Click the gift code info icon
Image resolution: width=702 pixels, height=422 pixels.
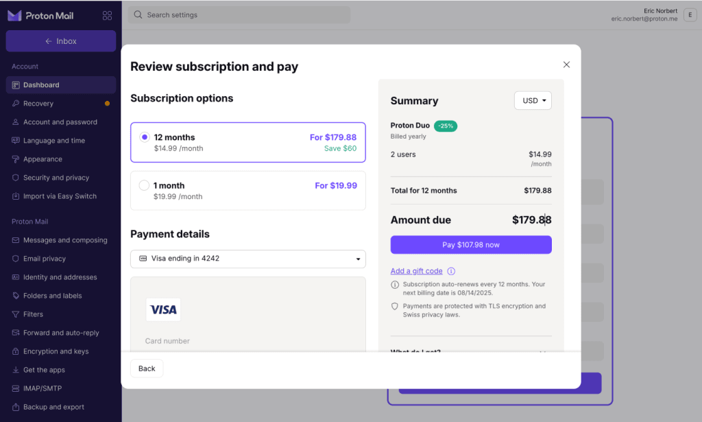point(451,271)
